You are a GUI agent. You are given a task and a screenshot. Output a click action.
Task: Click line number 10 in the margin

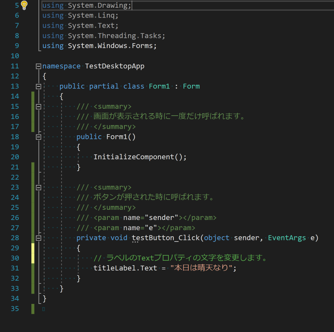pyautogui.click(x=15, y=56)
